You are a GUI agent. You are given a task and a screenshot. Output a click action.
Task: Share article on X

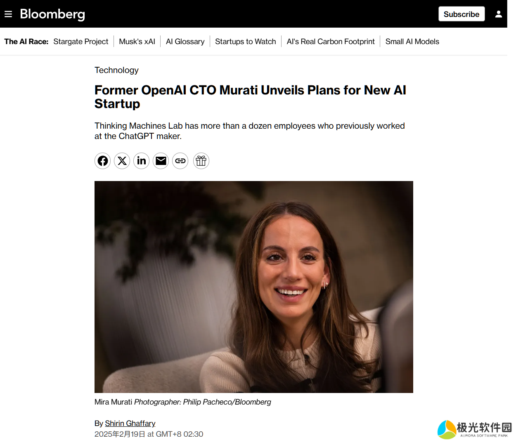click(x=122, y=161)
